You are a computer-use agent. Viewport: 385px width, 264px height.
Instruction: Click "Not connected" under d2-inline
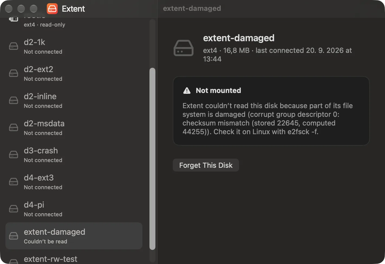(x=43, y=106)
